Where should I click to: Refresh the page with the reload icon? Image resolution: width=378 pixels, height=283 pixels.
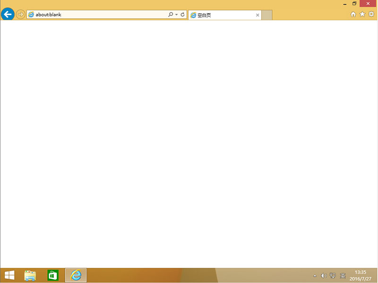182,15
